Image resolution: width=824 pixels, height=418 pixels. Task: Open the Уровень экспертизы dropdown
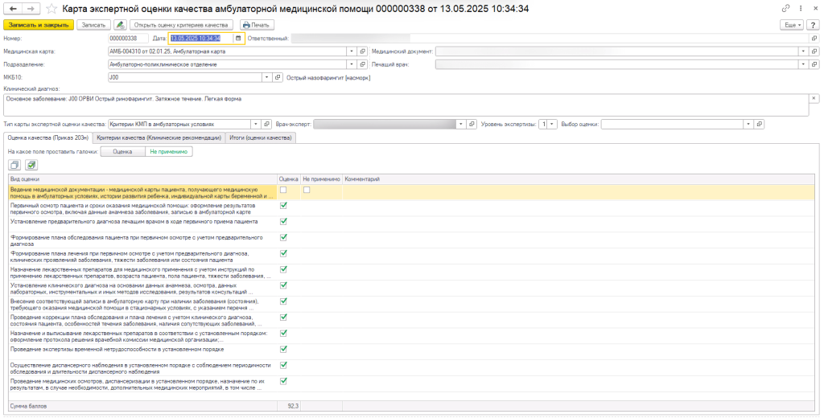[x=552, y=125]
